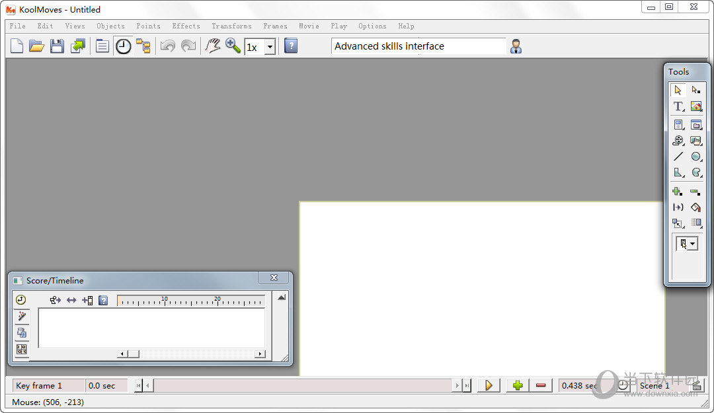Open the Points menu
714x413 pixels.
(x=148, y=26)
